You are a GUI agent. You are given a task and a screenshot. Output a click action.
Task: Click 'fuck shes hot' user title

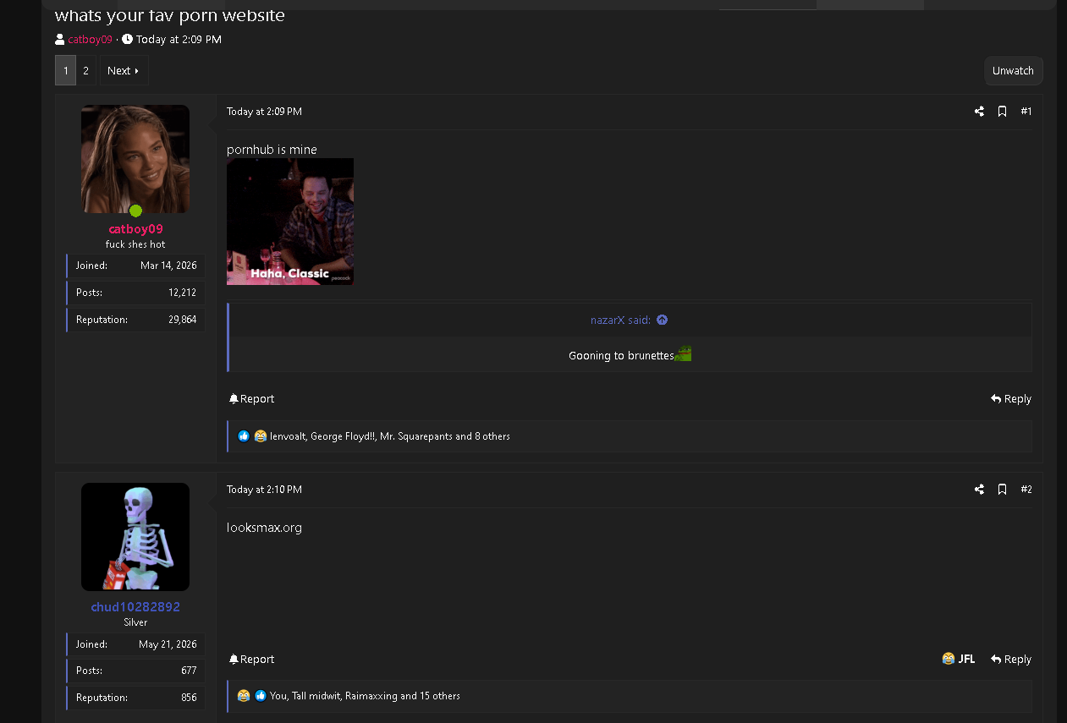click(135, 244)
